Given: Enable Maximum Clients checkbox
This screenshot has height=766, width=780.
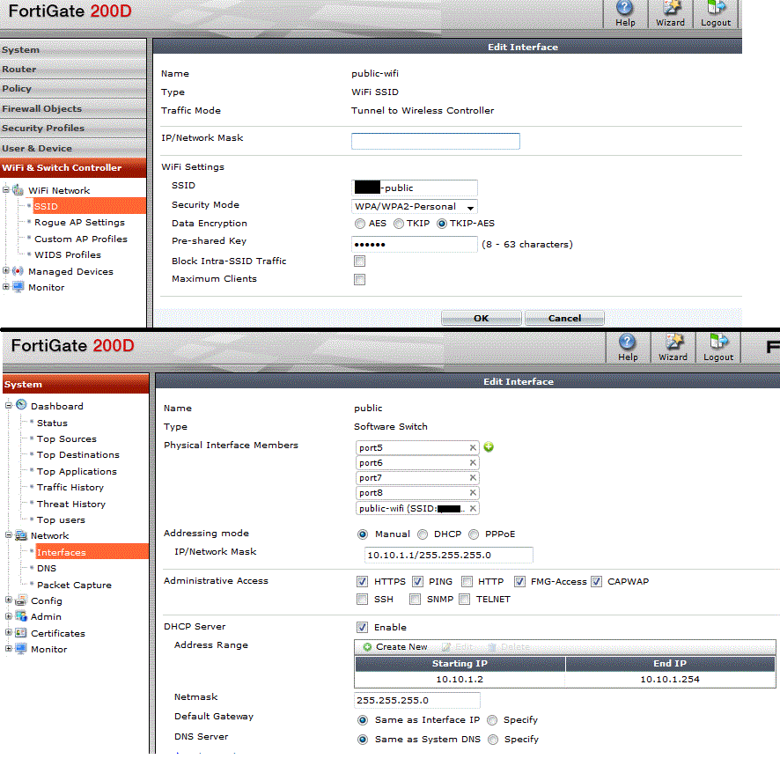Looking at the screenshot, I should [360, 279].
